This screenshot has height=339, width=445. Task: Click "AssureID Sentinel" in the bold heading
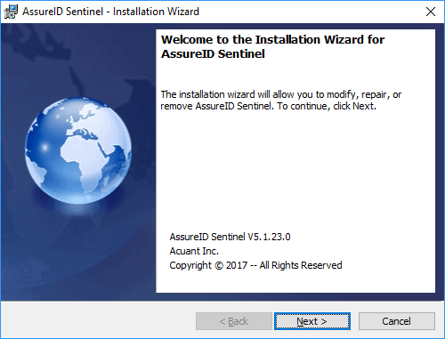pos(213,54)
